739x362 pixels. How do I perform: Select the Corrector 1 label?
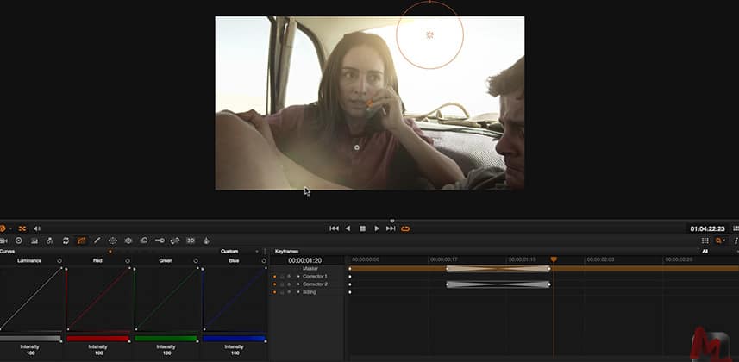tap(315, 277)
